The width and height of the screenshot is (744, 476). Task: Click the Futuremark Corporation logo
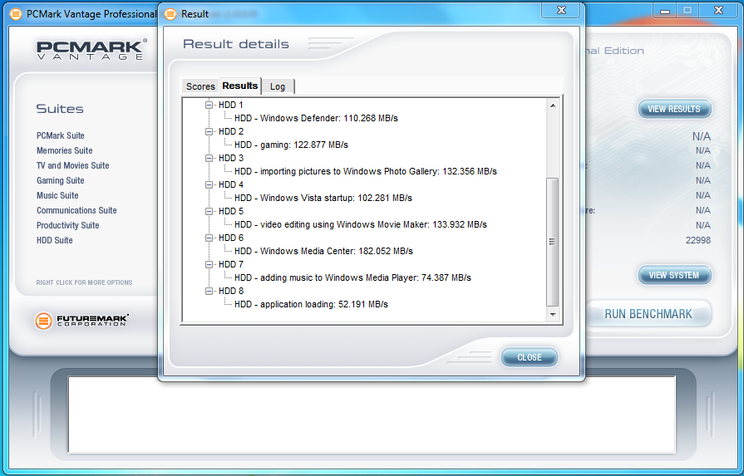pyautogui.click(x=81, y=321)
